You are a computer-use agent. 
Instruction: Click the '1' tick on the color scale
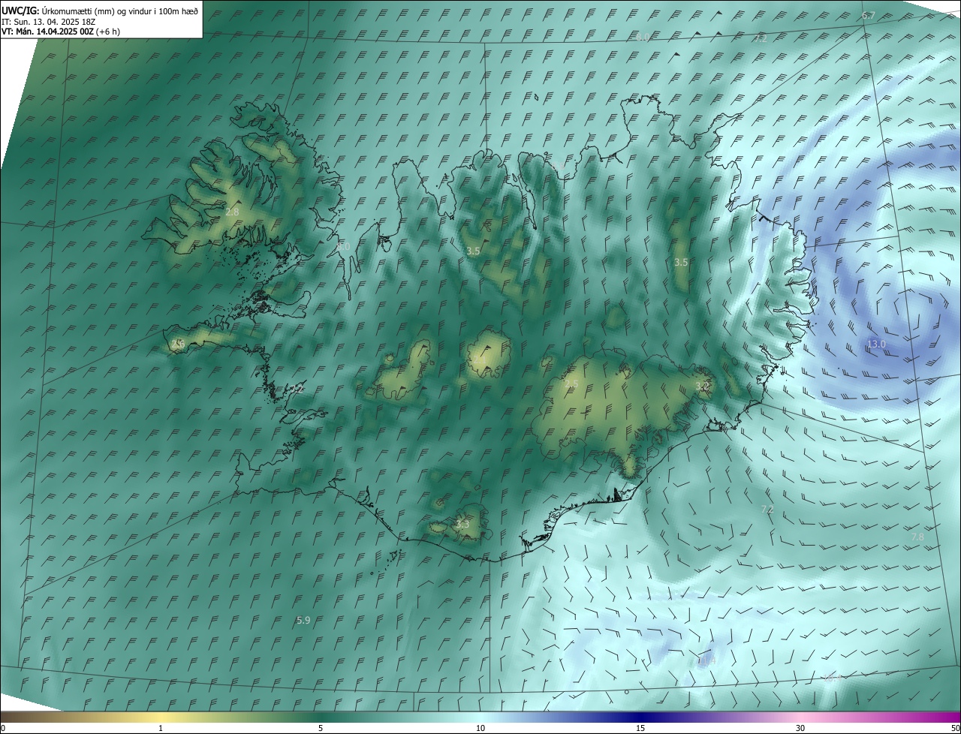(x=161, y=728)
